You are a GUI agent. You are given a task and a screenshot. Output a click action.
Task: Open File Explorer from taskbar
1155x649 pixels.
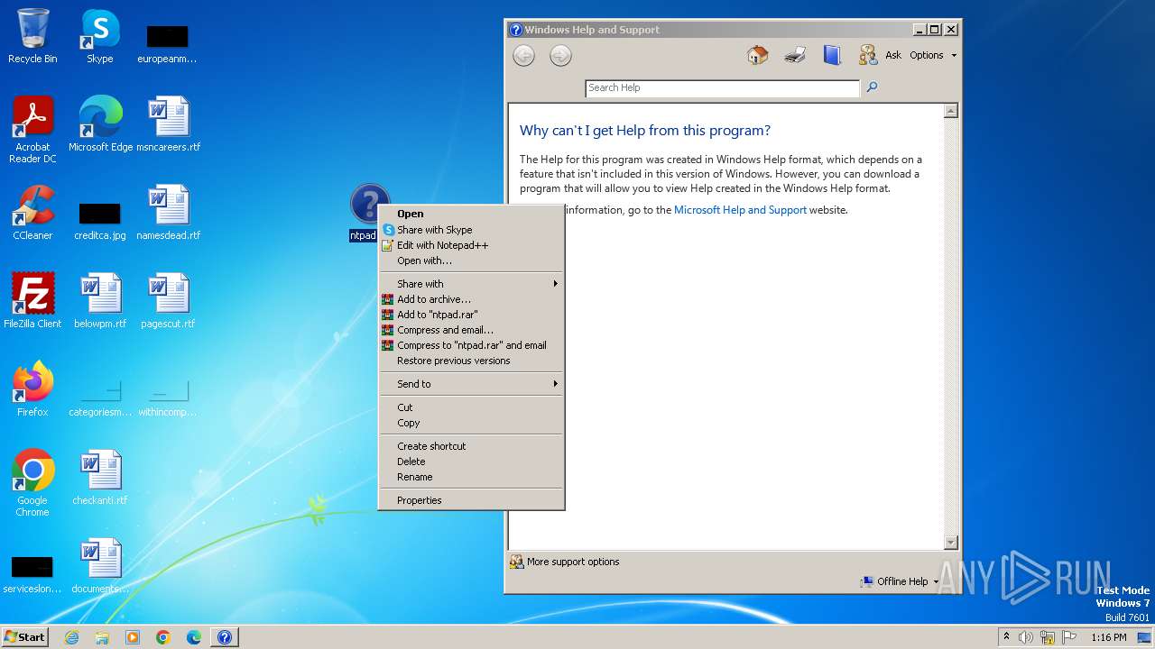coord(102,637)
